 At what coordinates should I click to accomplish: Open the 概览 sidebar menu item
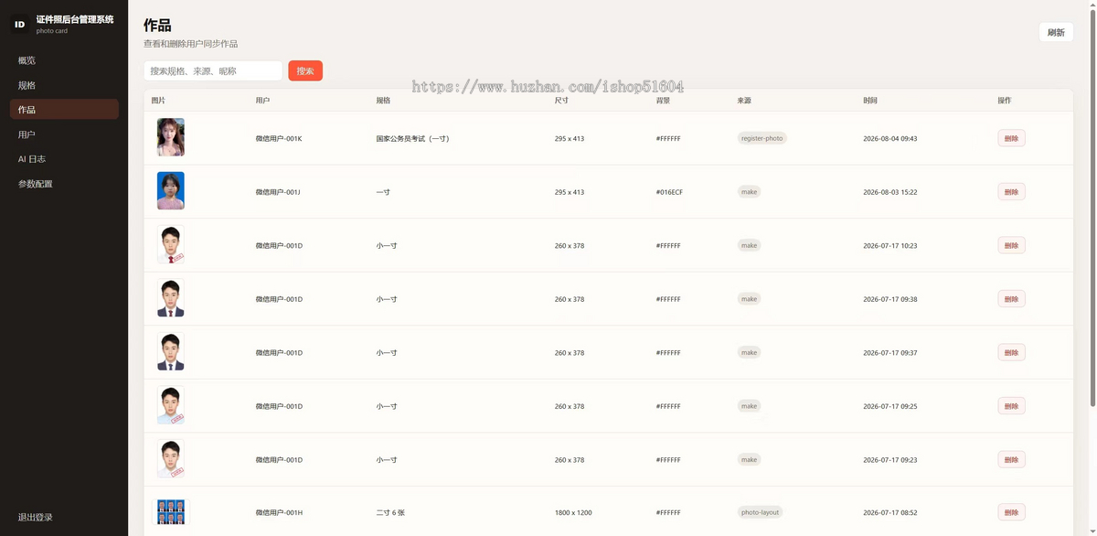point(64,60)
